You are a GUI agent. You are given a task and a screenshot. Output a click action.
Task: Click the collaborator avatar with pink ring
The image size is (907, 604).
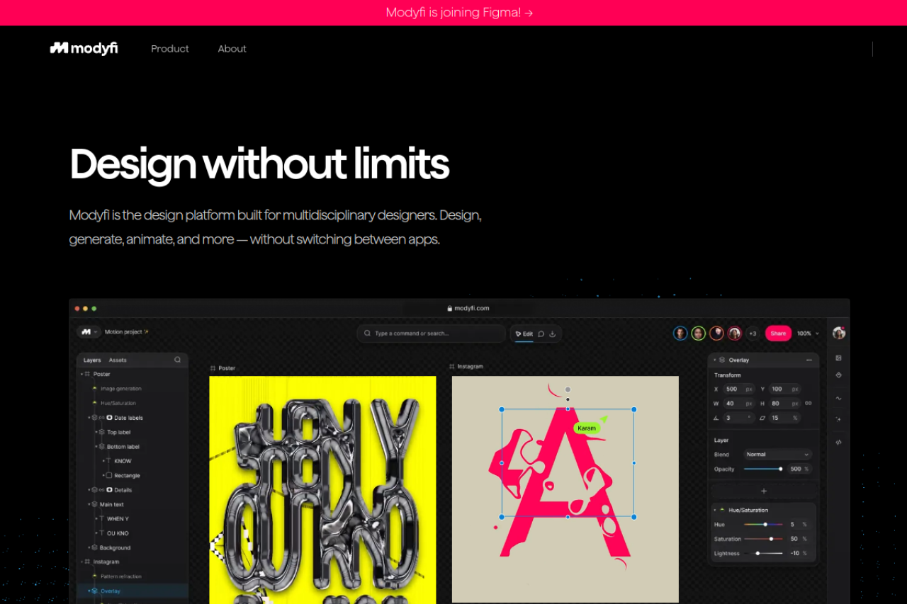point(735,334)
